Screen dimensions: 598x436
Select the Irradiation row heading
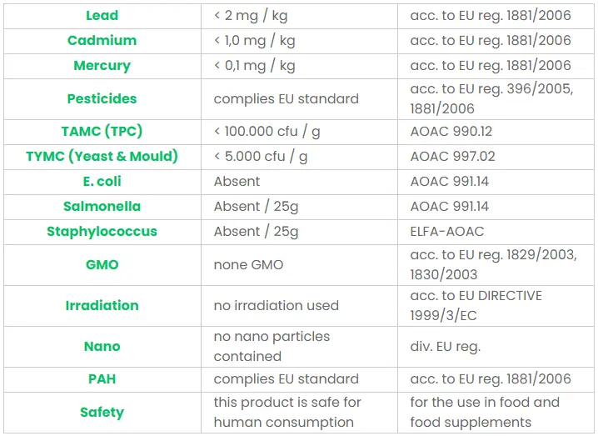pyautogui.click(x=102, y=305)
